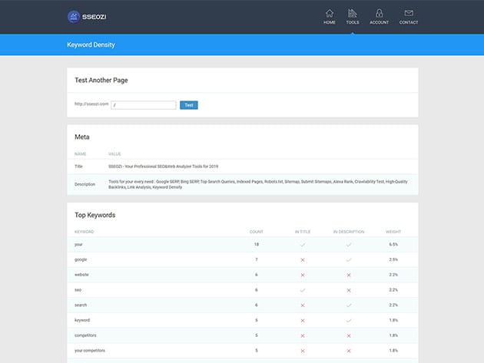The image size is (484, 363).
Task: Click the In Description red cross for 'website'
Action: 348,275
